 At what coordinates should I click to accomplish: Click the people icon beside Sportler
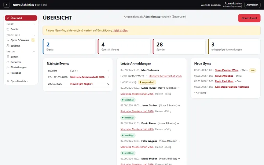(8, 45)
